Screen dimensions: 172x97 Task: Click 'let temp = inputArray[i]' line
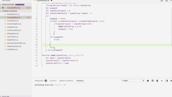[x=58, y=58]
